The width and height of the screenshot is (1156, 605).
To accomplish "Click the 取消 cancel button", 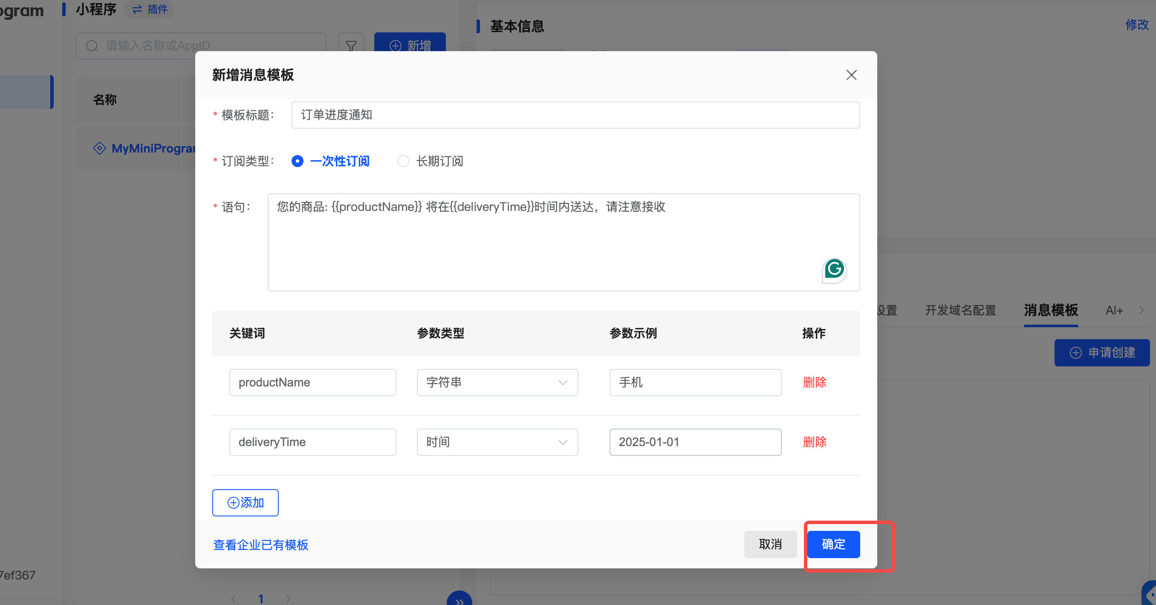I will (x=770, y=544).
